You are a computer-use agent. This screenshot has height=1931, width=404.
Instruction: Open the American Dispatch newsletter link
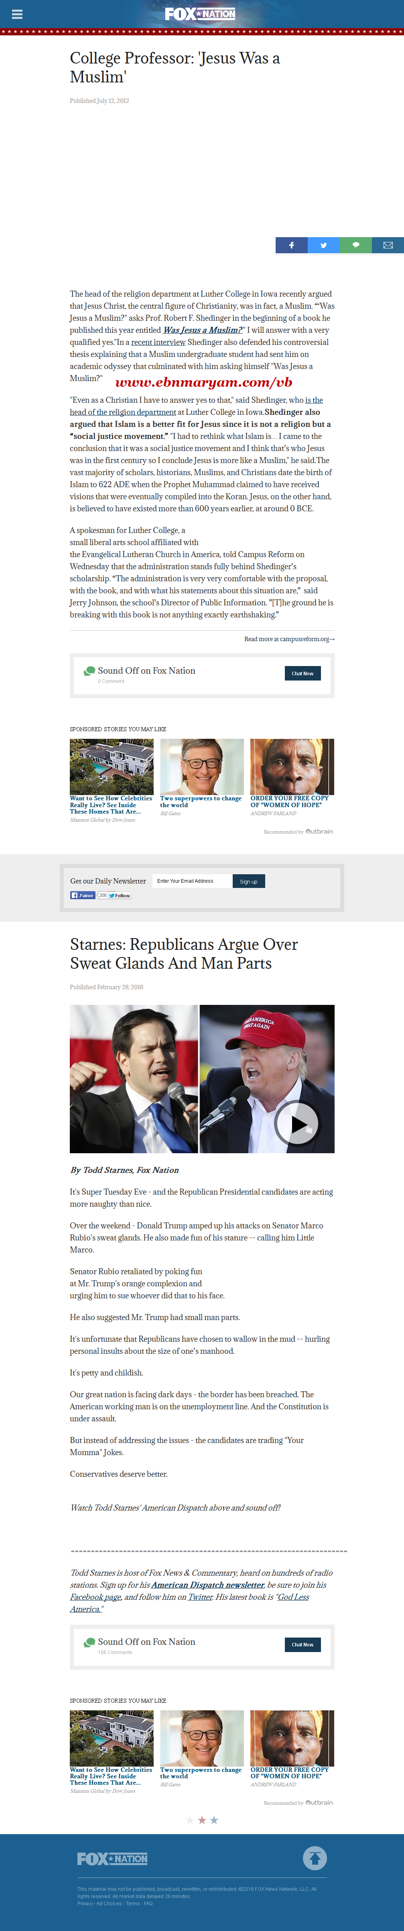coord(207,1585)
